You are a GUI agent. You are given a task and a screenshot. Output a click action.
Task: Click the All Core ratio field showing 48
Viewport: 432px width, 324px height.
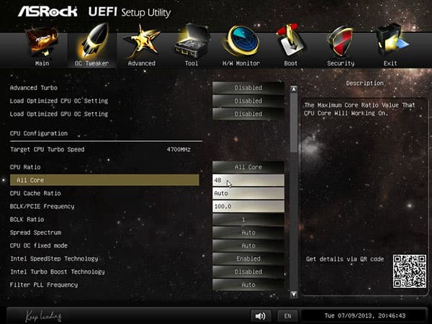coord(248,180)
